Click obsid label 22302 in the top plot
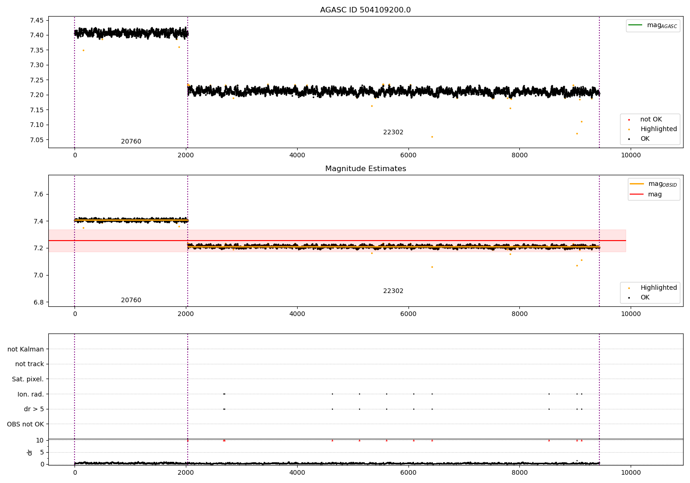 pos(393,132)
